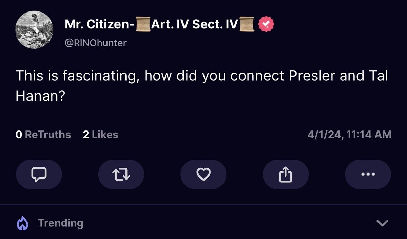407x239 pixels.
Task: Select the Trending label
Action: click(x=60, y=223)
